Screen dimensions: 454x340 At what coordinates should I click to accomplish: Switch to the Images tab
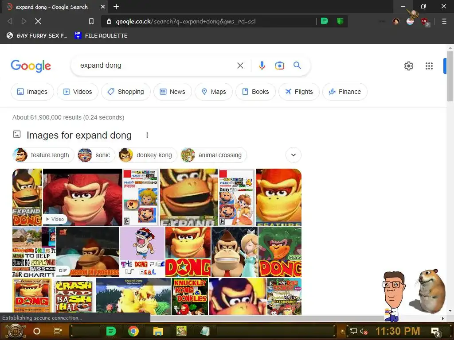click(32, 92)
